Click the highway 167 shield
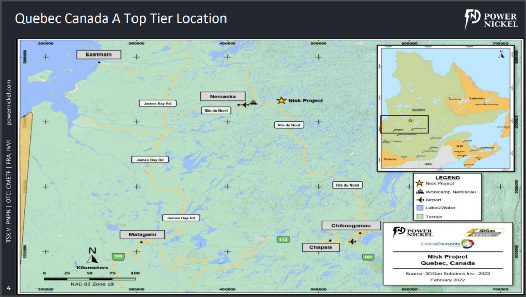The image size is (526, 297). tap(368, 257)
